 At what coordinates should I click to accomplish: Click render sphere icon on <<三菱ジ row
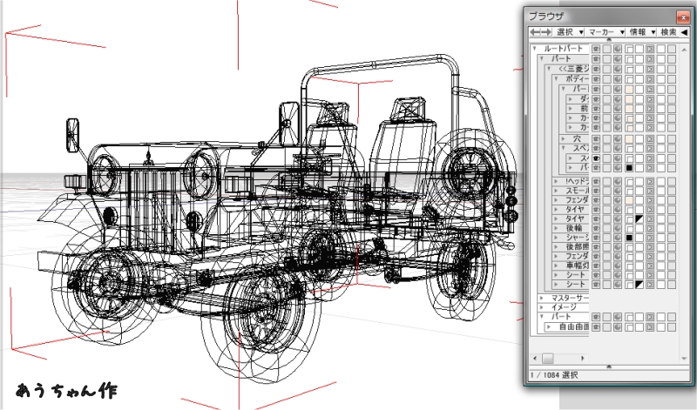click(618, 70)
